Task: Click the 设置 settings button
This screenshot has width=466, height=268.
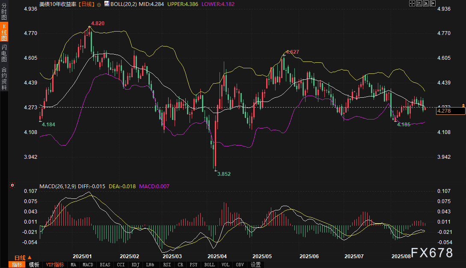Action: [x=256, y=265]
